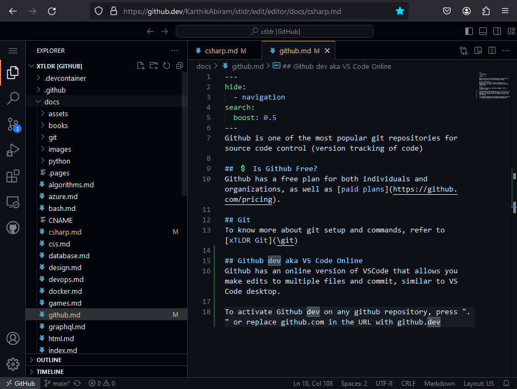Open the Extensions view
The width and height of the screenshot is (517, 389).
click(x=12, y=176)
